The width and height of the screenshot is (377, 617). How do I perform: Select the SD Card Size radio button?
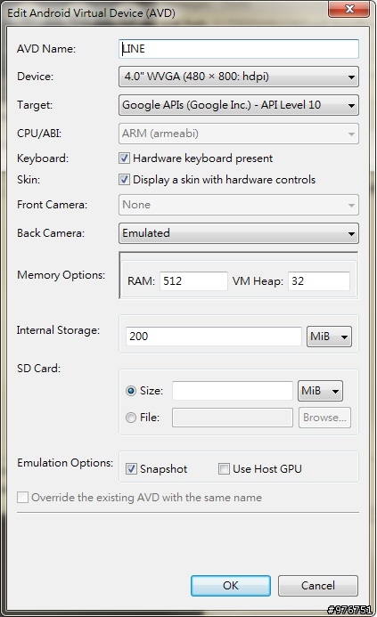click(131, 391)
